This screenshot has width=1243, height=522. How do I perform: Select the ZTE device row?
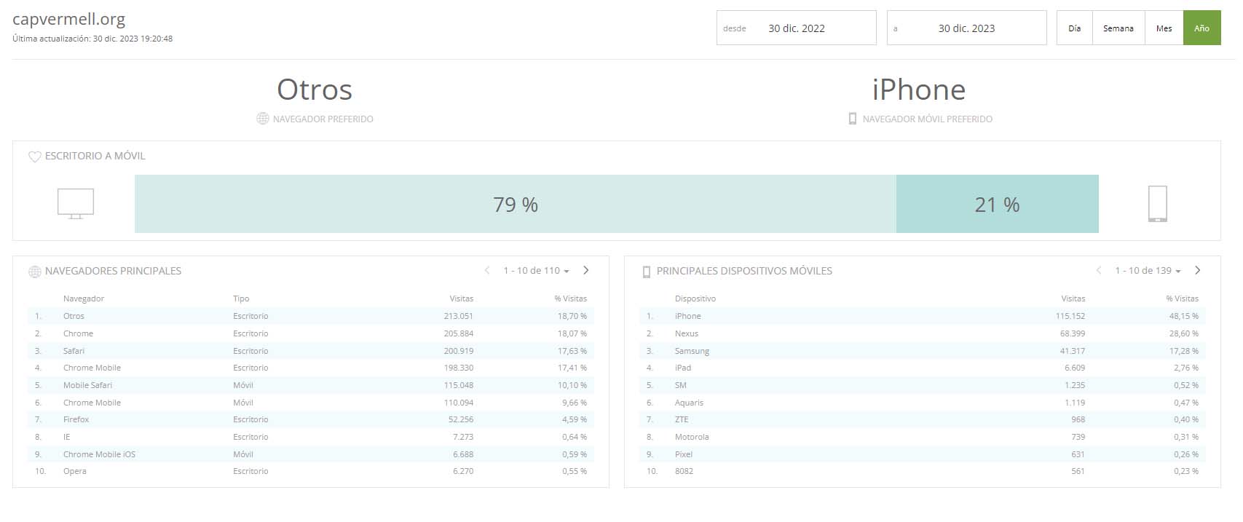(x=923, y=419)
